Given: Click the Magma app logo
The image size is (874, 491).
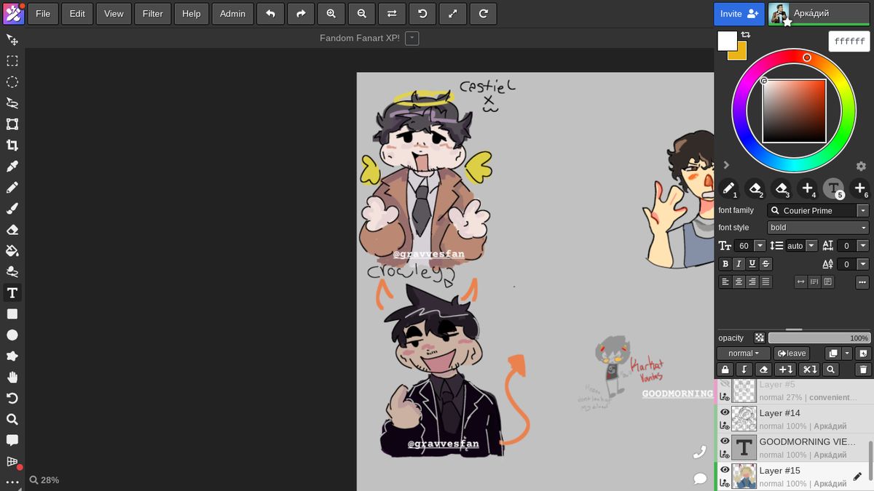Looking at the screenshot, I should point(13,13).
